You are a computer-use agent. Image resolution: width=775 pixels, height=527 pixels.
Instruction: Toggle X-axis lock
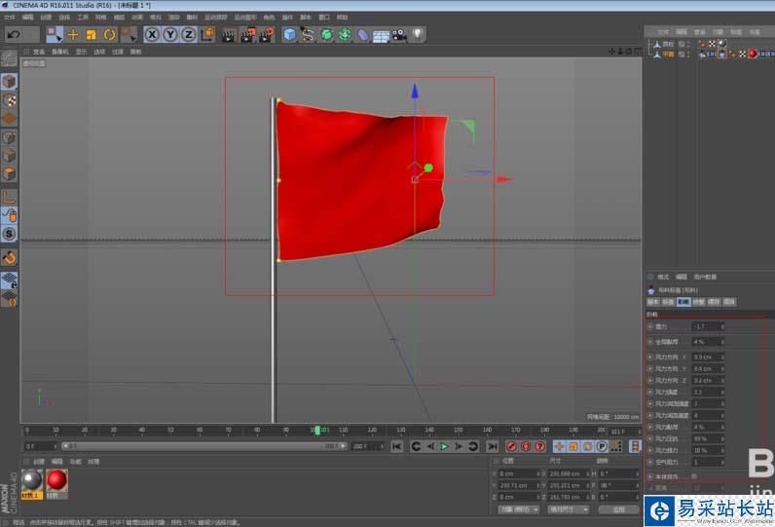(x=152, y=34)
